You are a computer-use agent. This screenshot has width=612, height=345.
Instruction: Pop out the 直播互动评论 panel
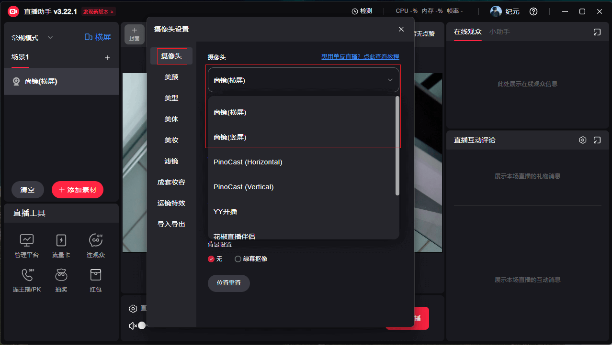(597, 140)
